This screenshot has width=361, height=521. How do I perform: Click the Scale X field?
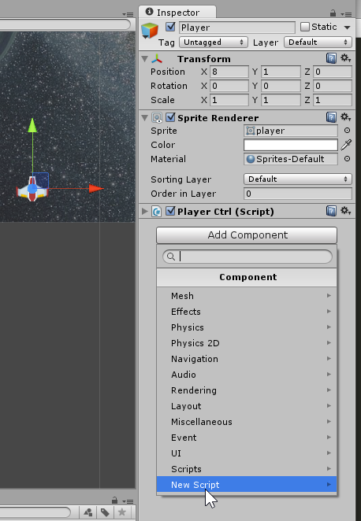click(x=229, y=100)
